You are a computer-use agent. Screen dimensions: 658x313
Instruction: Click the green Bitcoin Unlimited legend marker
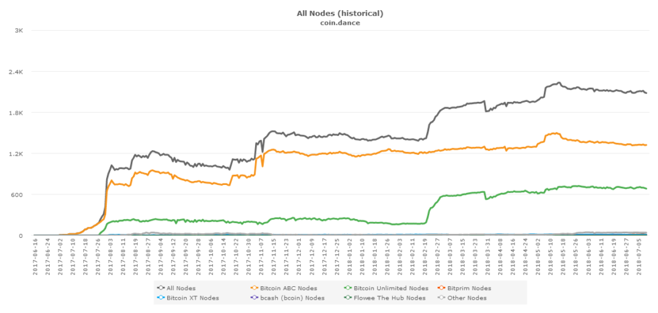click(348, 288)
